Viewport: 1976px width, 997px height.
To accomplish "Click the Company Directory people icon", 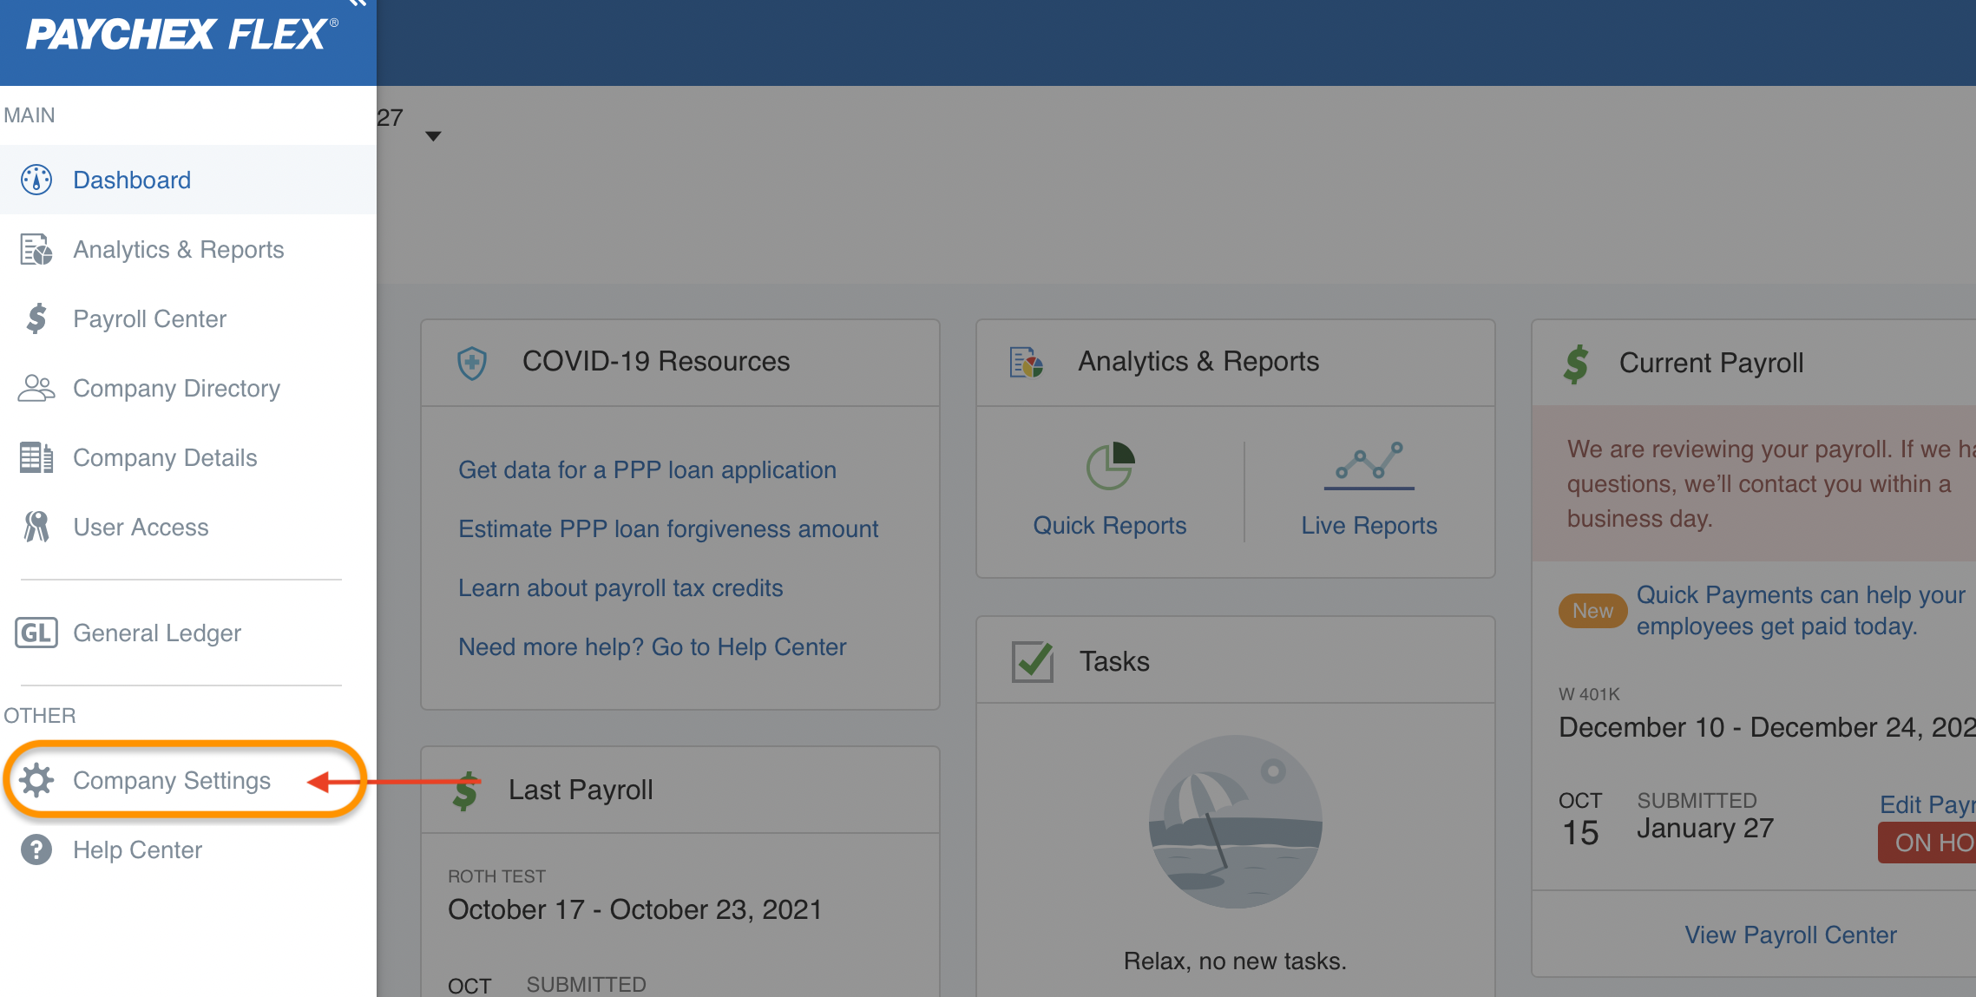I will pos(36,388).
